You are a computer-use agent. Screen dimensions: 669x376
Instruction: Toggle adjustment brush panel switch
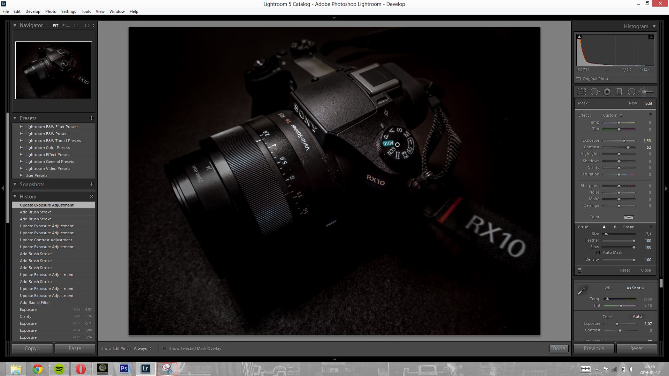[x=579, y=270]
